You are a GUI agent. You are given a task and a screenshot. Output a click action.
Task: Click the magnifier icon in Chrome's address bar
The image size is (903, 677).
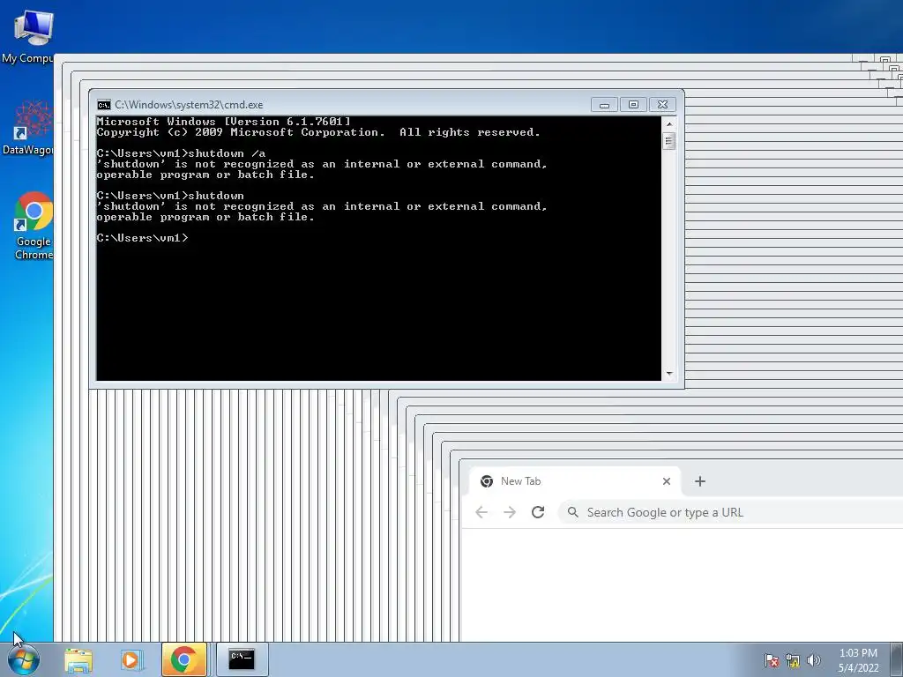(572, 512)
